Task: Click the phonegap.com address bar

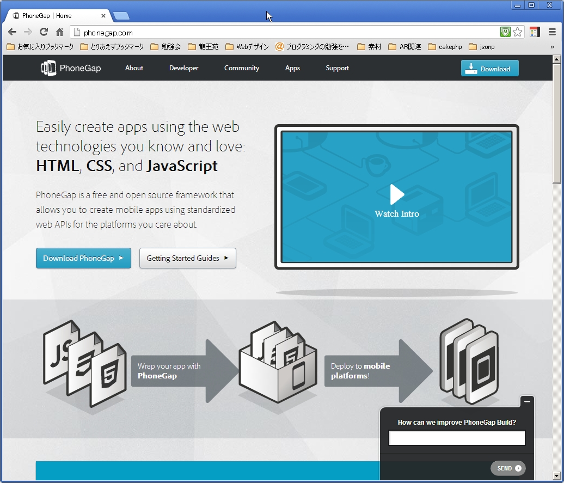Action: click(x=284, y=32)
